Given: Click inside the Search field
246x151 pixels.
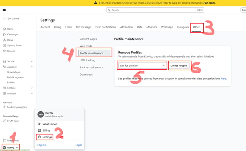Looking at the screenshot, I should point(155,10).
